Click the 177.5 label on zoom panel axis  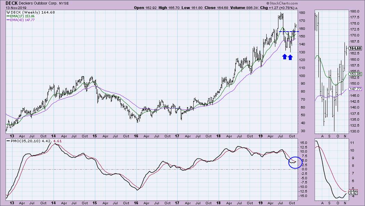tap(354, 17)
